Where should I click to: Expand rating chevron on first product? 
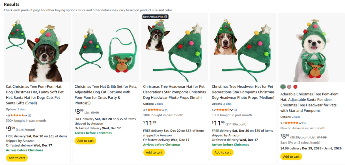pos(26,116)
